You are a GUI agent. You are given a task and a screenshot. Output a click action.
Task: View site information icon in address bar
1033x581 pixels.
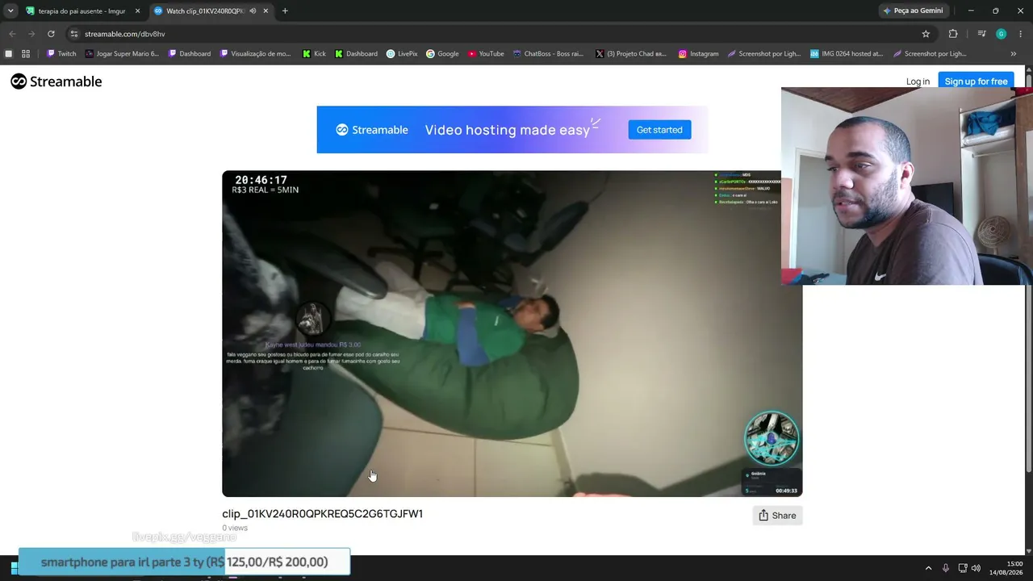[74, 34]
